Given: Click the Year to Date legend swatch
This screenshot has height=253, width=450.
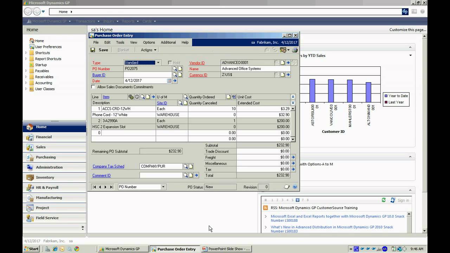Looking at the screenshot, I should point(386,96).
